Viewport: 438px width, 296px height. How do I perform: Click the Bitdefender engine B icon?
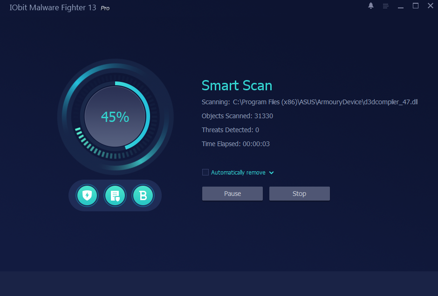143,195
